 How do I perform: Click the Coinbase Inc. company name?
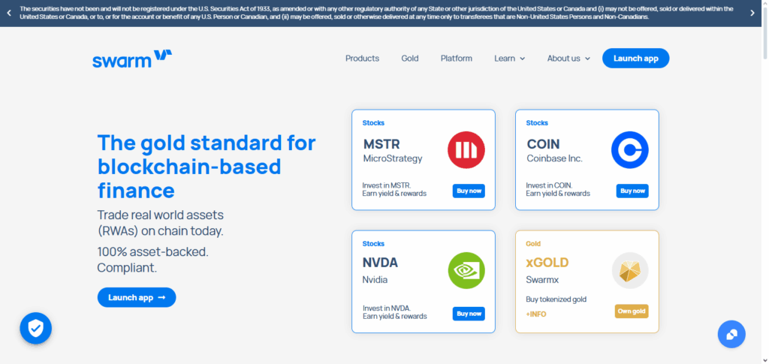point(555,158)
